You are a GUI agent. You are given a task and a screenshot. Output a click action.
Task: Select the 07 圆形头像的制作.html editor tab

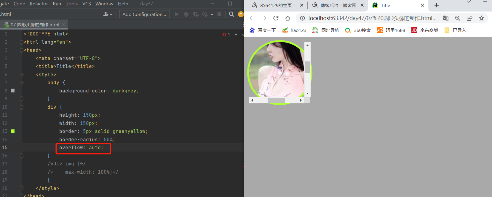[x=34, y=25]
